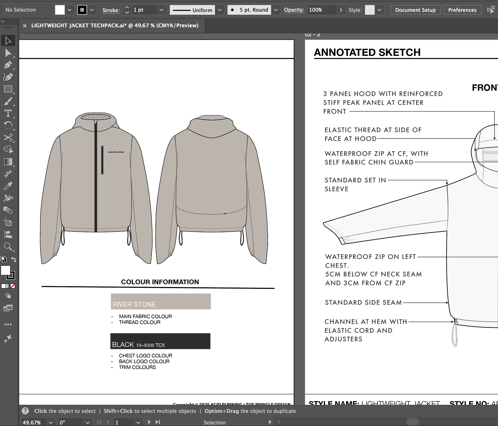Expand the Opacity slider arrow
This screenshot has height=426, width=498.
[341, 10]
